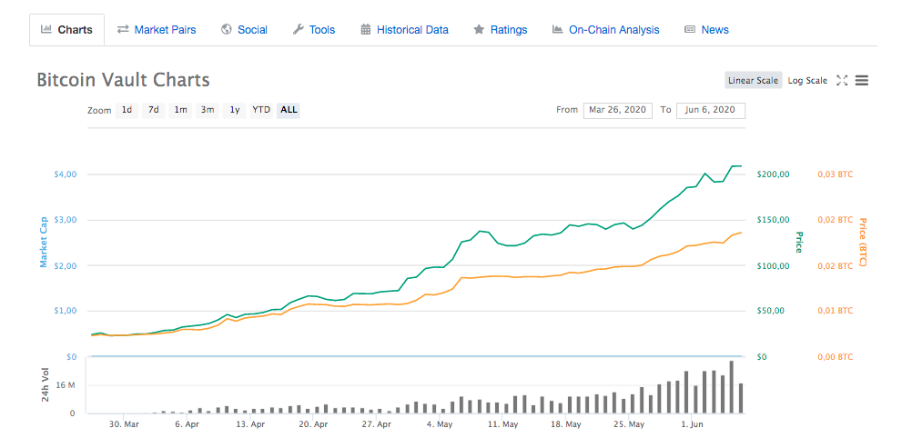Click the wrench icon beside Tools
This screenshot has height=448, width=902.
click(x=298, y=29)
